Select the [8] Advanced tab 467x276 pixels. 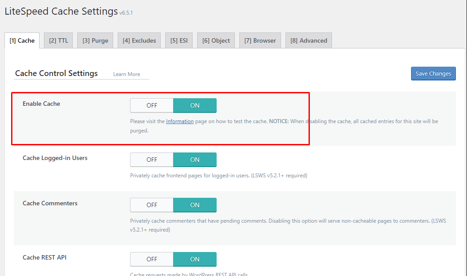tap(309, 40)
